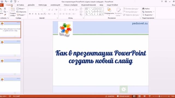The height and width of the screenshot is (98, 175).
Task: Start slideshow from beginning icon in title bar
Action: 15,2
